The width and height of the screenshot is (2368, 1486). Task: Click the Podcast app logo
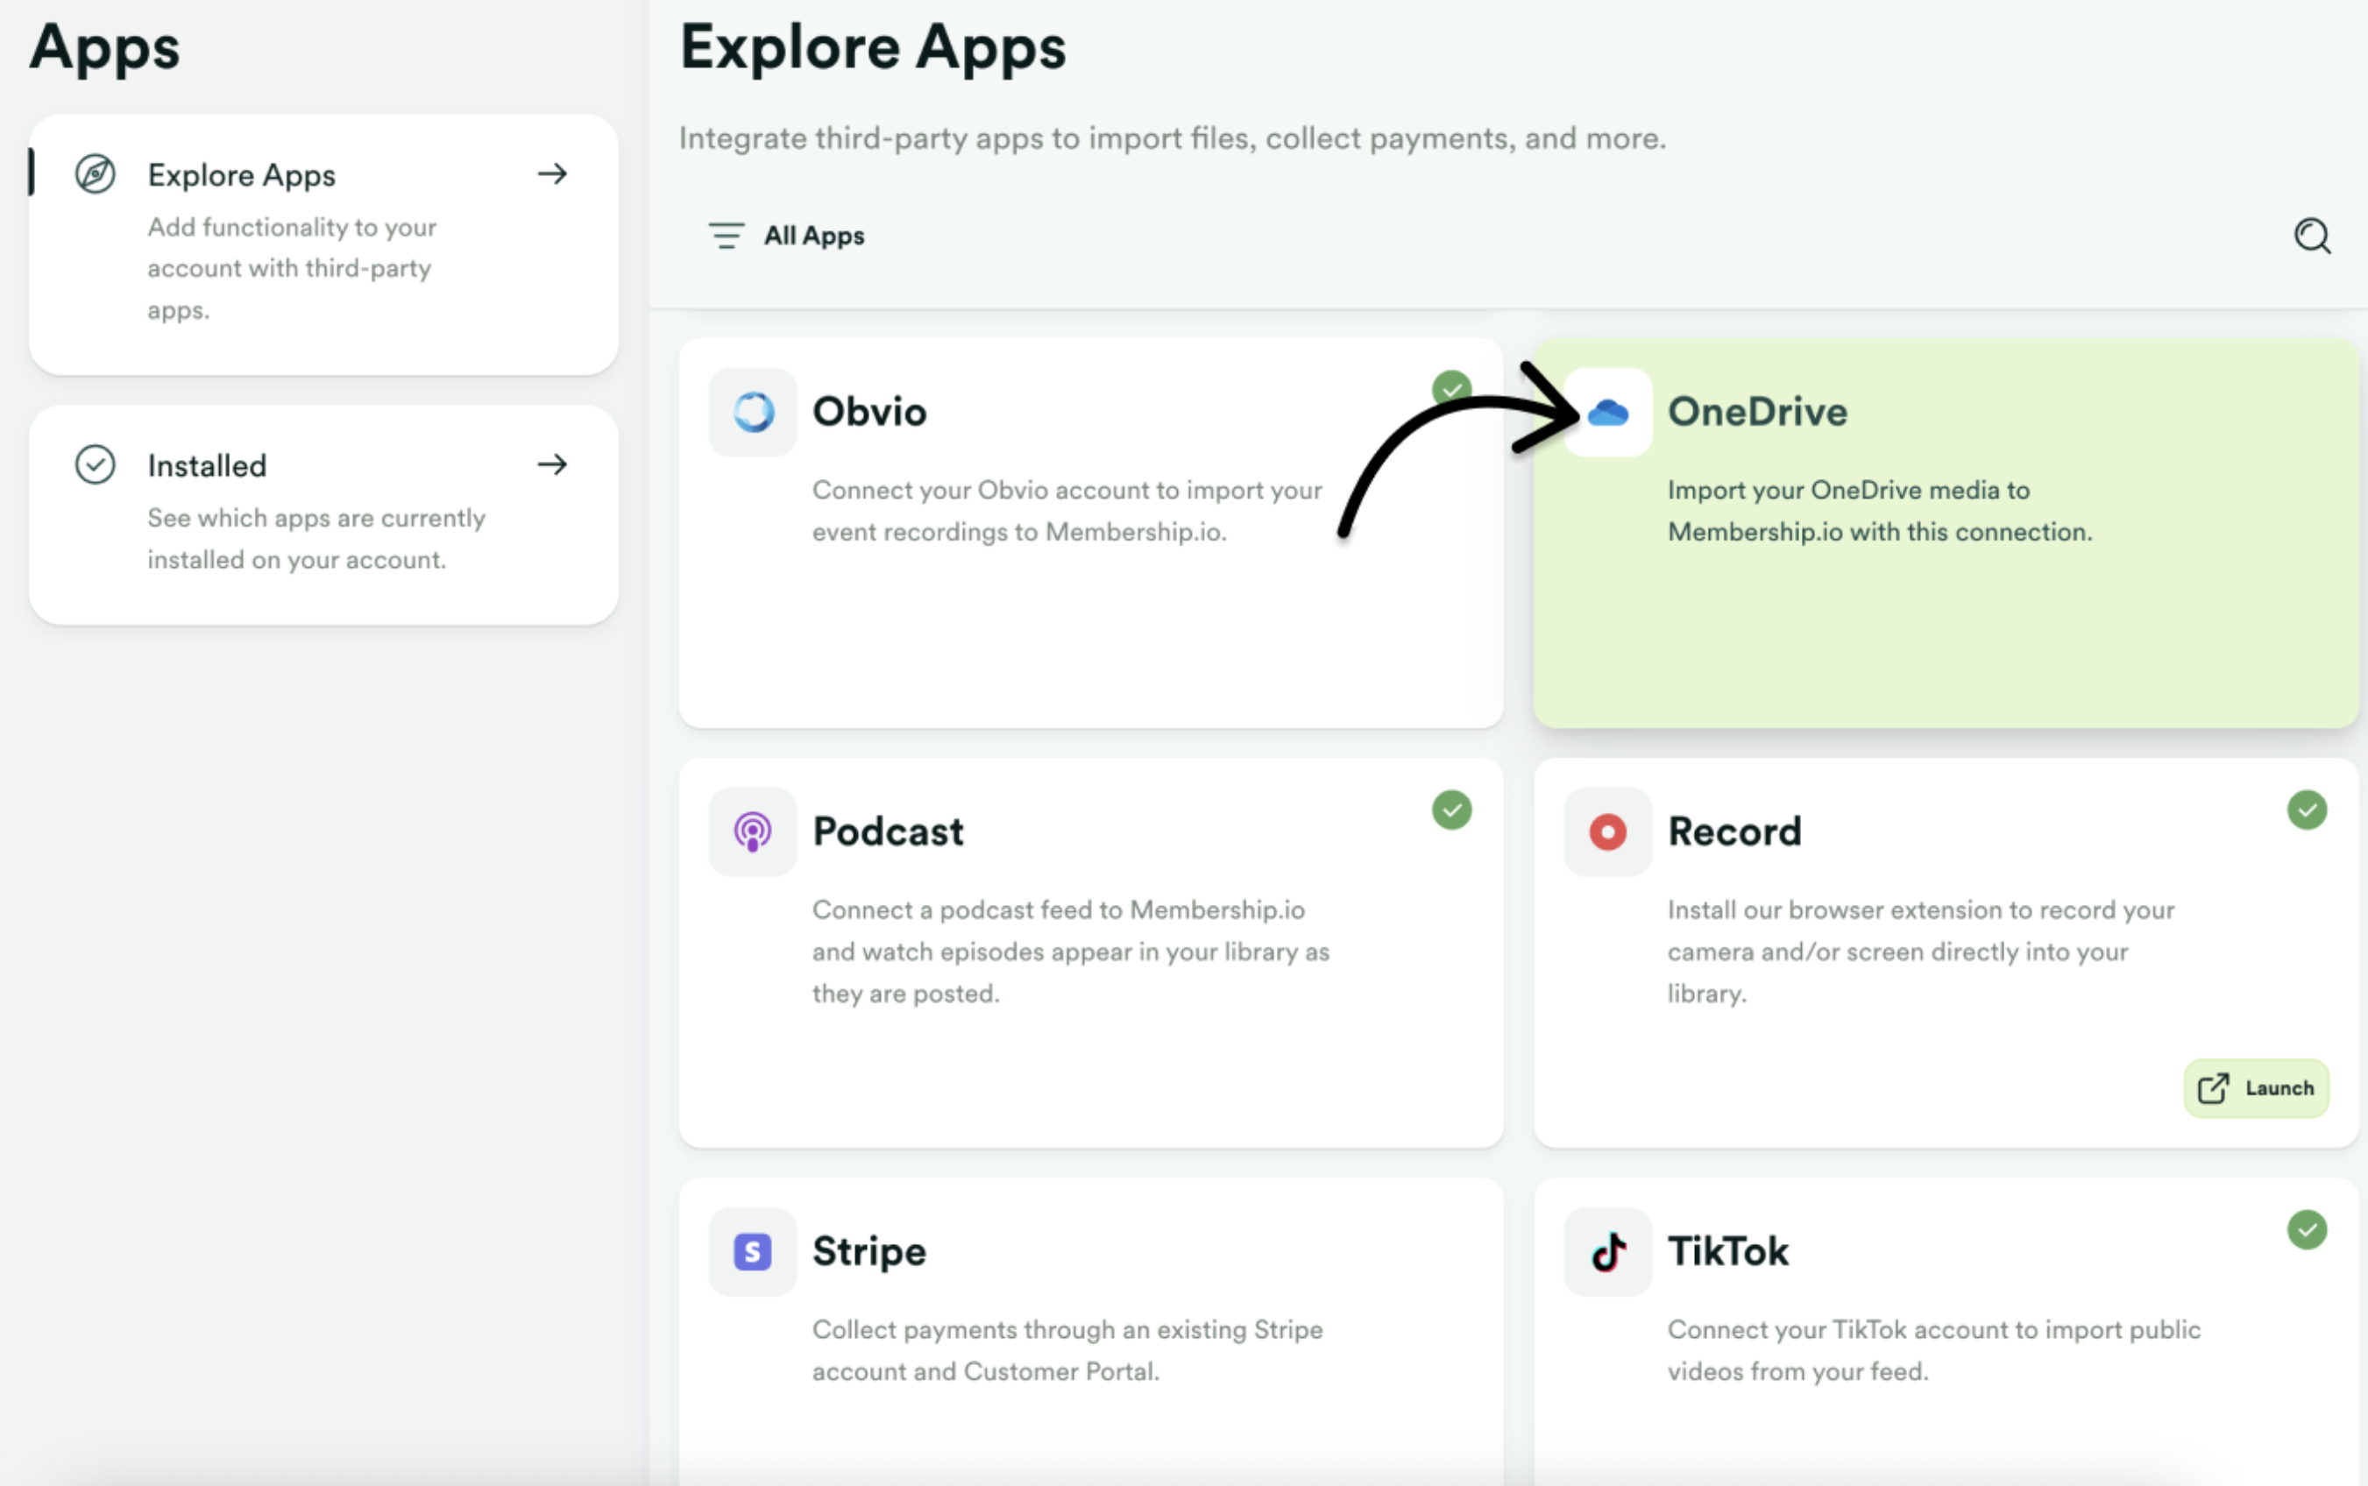click(x=753, y=831)
